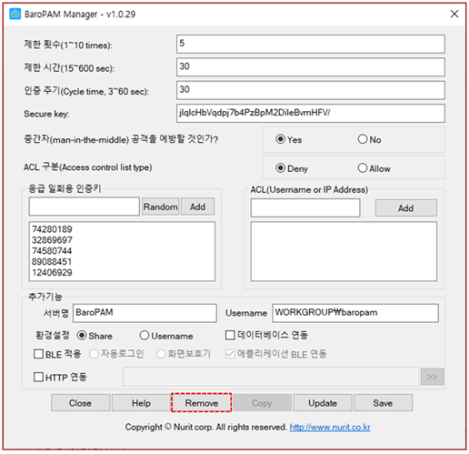Click inside the empty ACL list box
Screen dimensions: 469x454
[x=344, y=251]
